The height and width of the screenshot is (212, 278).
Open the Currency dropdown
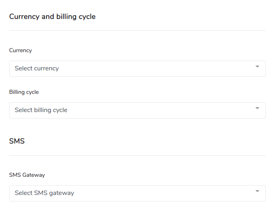click(x=137, y=69)
